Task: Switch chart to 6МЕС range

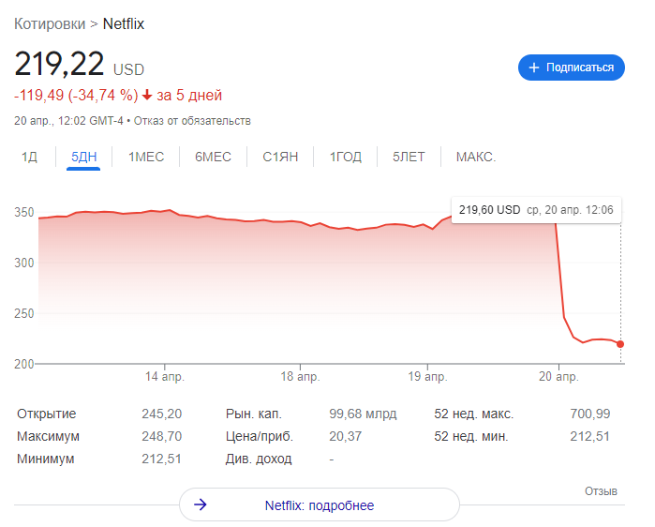Action: click(213, 157)
